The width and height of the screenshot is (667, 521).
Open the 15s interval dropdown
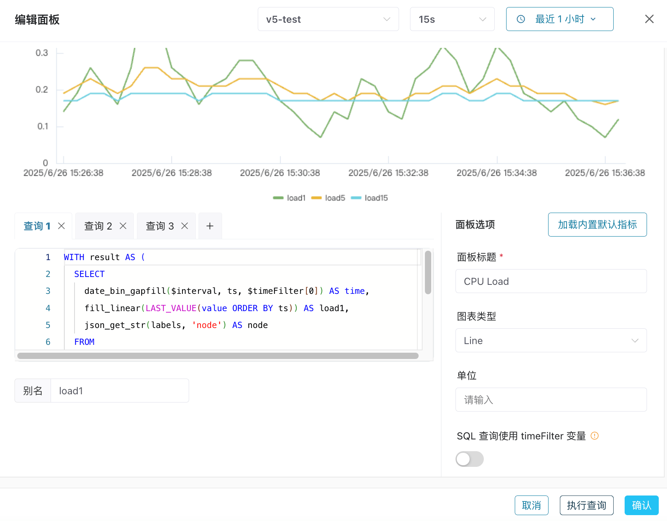coord(452,19)
